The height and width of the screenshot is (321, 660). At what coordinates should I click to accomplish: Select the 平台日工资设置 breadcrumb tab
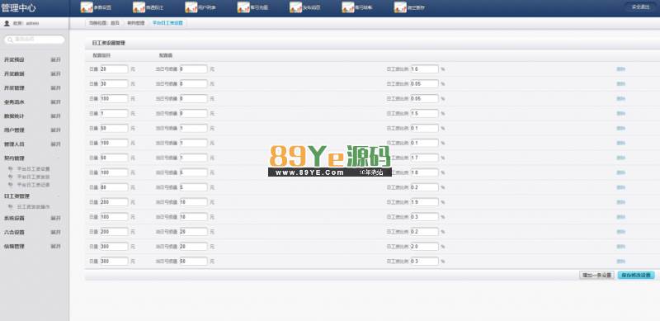tap(167, 23)
